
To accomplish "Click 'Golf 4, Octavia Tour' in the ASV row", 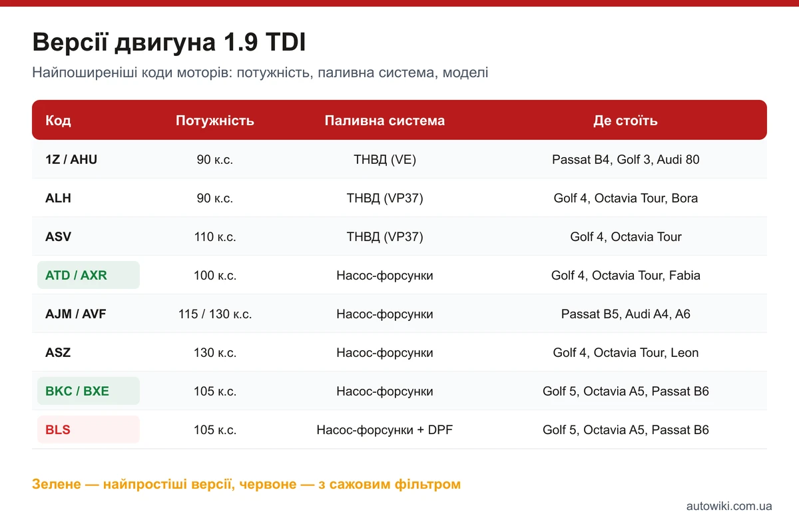I will (x=626, y=237).
